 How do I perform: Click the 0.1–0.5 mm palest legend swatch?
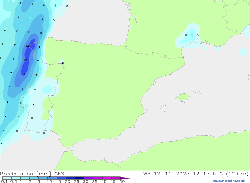pos(7,178)
